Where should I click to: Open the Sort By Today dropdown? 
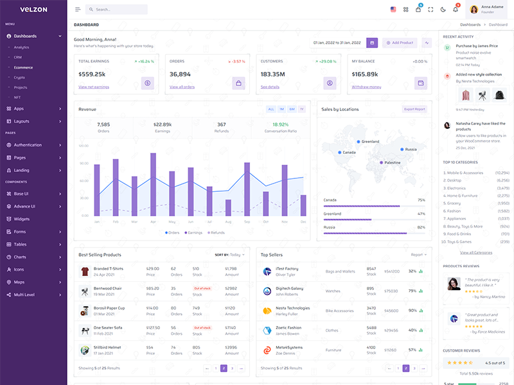point(230,255)
